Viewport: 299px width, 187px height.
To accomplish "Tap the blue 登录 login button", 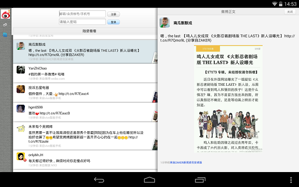I will point(114,22).
